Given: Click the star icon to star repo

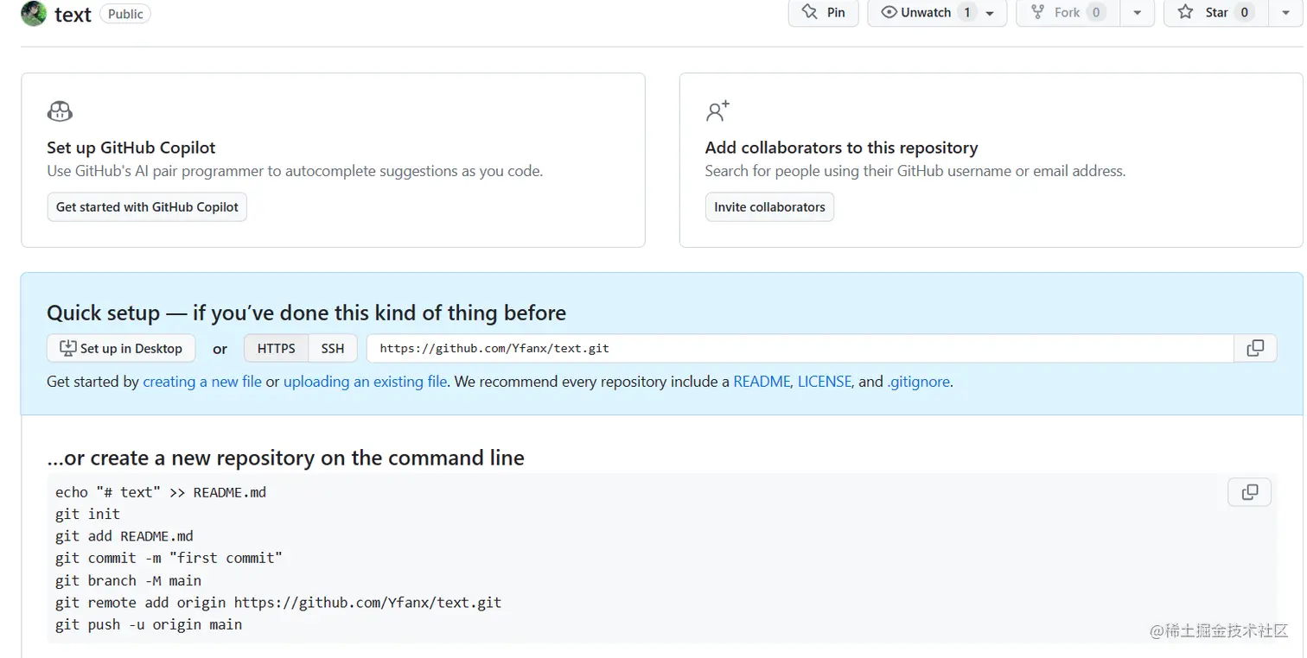Looking at the screenshot, I should pos(1186,13).
